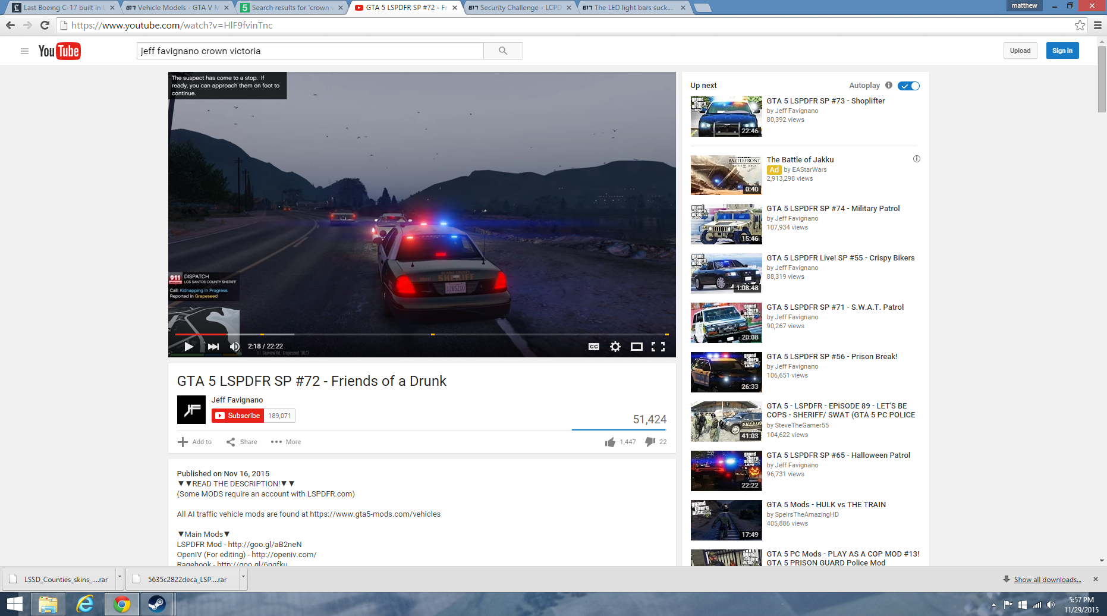This screenshot has height=616, width=1107.
Task: Open the Windows Start menu
Action: pyautogui.click(x=15, y=604)
